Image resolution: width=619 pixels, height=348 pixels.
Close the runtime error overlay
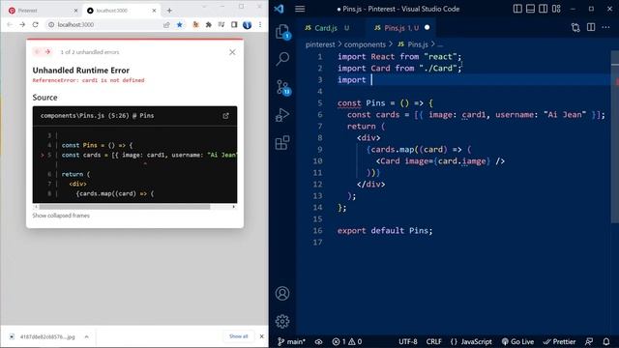coord(232,52)
